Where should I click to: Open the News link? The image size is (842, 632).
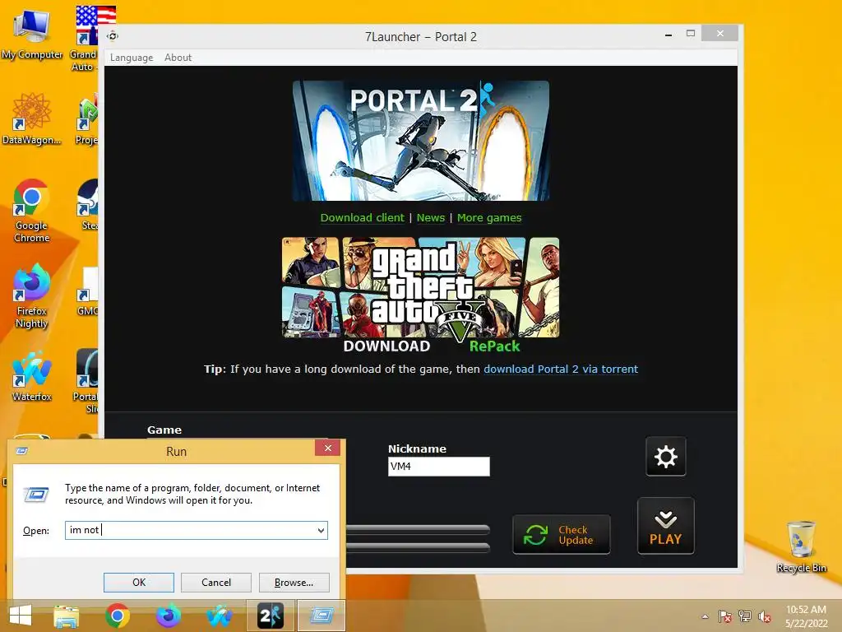431,217
